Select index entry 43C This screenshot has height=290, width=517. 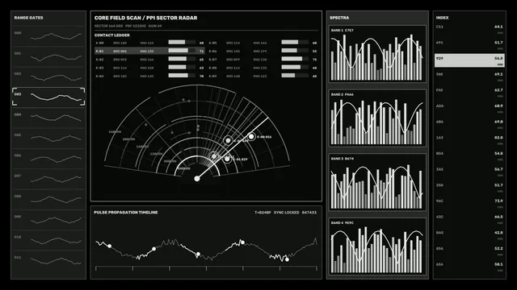469,219
